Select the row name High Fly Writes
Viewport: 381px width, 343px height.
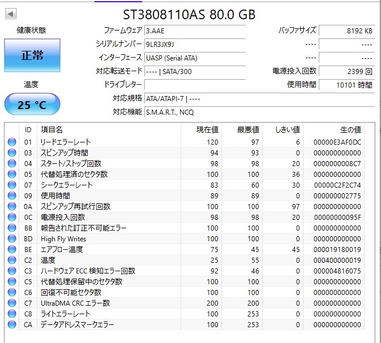[x=63, y=239]
